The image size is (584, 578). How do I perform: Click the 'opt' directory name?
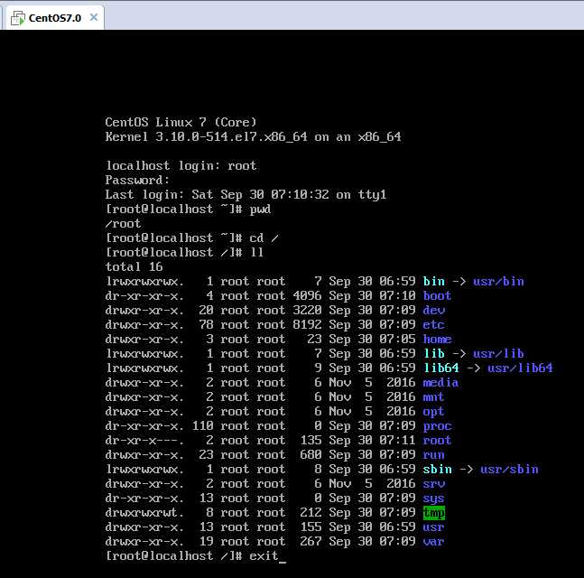434,411
